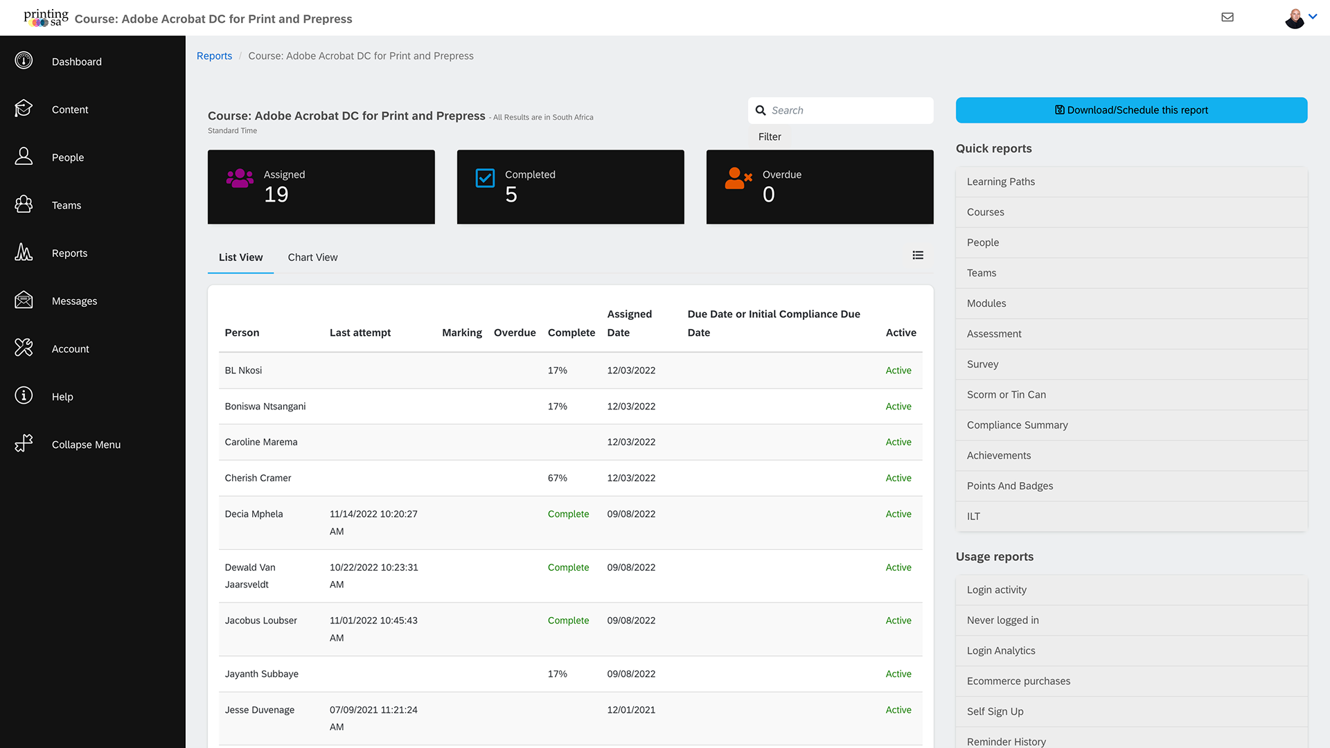The image size is (1330, 748).
Task: Click the Overdue 0 summary card
Action: point(820,187)
